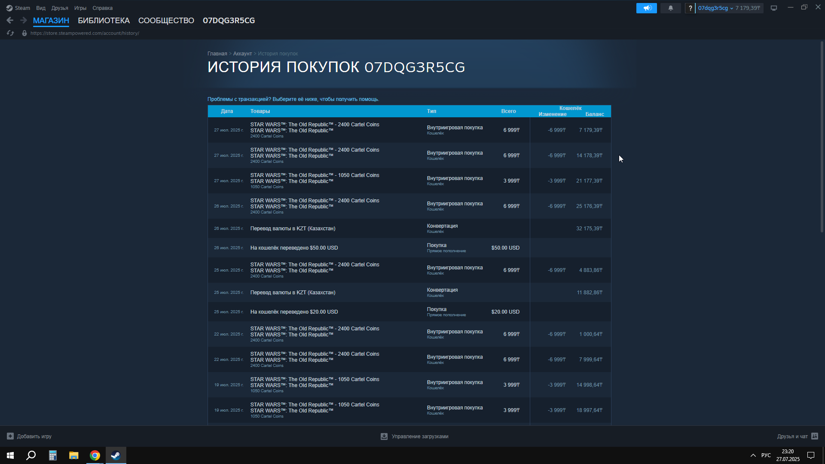Select transaction with balance 7 999,64₸
Image resolution: width=825 pixels, height=464 pixels.
[409, 360]
